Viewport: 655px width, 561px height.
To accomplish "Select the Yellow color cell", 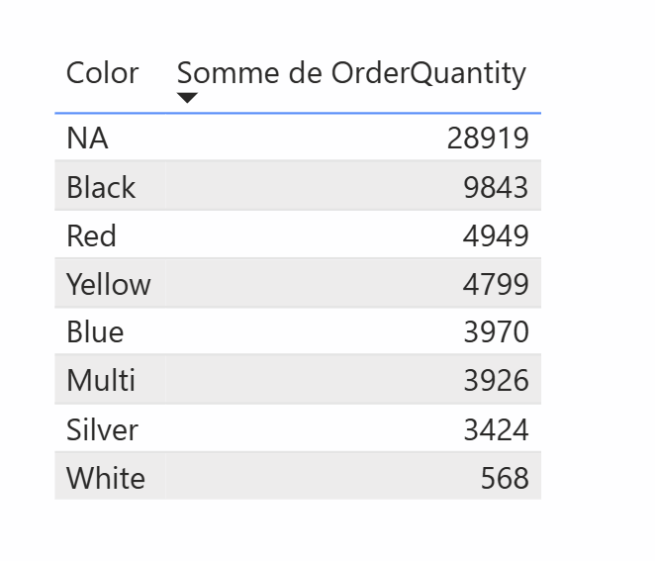I will pyautogui.click(x=109, y=284).
